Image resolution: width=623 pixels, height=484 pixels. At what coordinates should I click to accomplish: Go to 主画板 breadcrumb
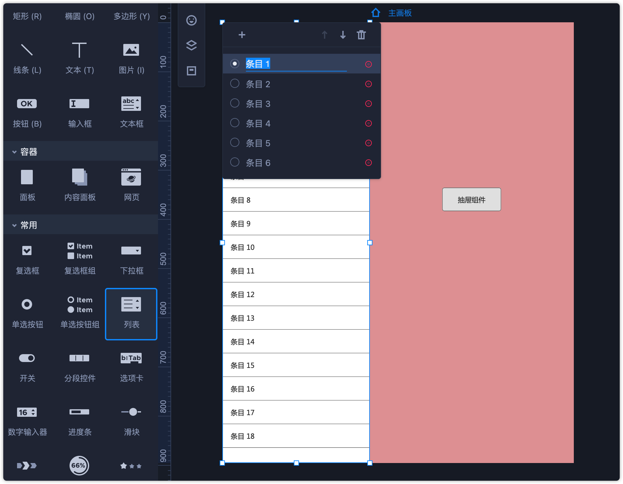(400, 13)
